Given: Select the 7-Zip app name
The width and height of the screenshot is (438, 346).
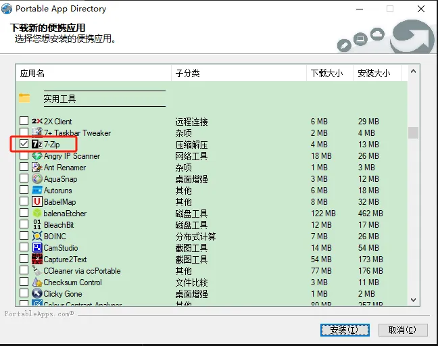Looking at the screenshot, I should tap(51, 145).
